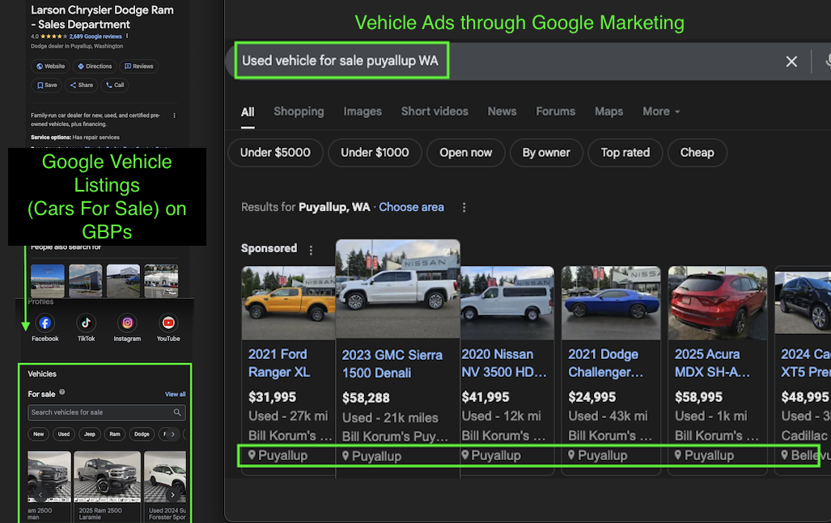Open the Website link on the business profile
This screenshot has width=831, height=523.
tap(50, 66)
